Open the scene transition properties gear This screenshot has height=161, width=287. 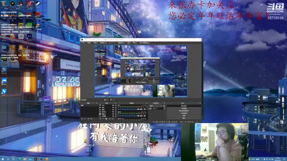coord(164,106)
